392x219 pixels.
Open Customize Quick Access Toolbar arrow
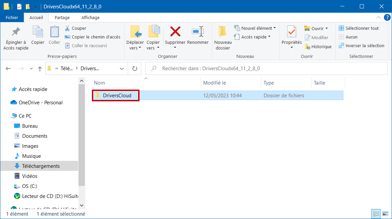click(x=35, y=7)
